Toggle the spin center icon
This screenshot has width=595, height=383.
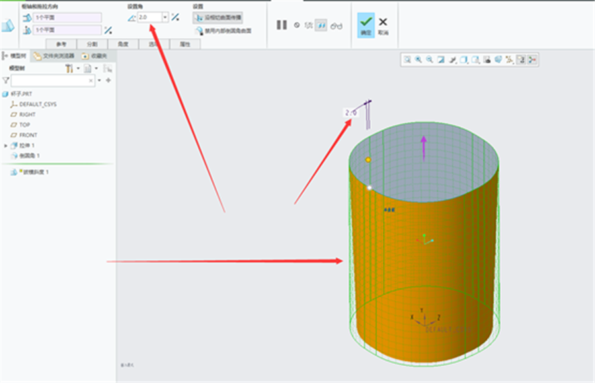point(532,59)
